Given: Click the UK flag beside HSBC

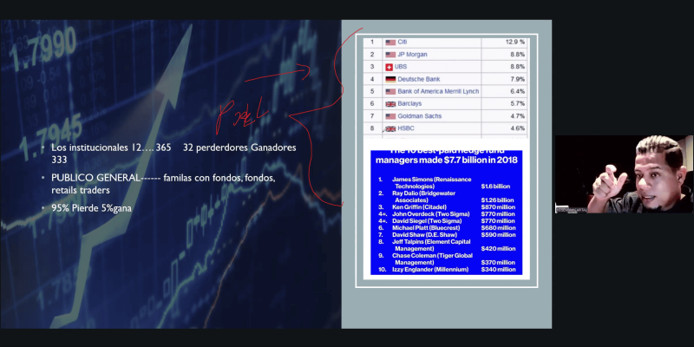Looking at the screenshot, I should 390,128.
